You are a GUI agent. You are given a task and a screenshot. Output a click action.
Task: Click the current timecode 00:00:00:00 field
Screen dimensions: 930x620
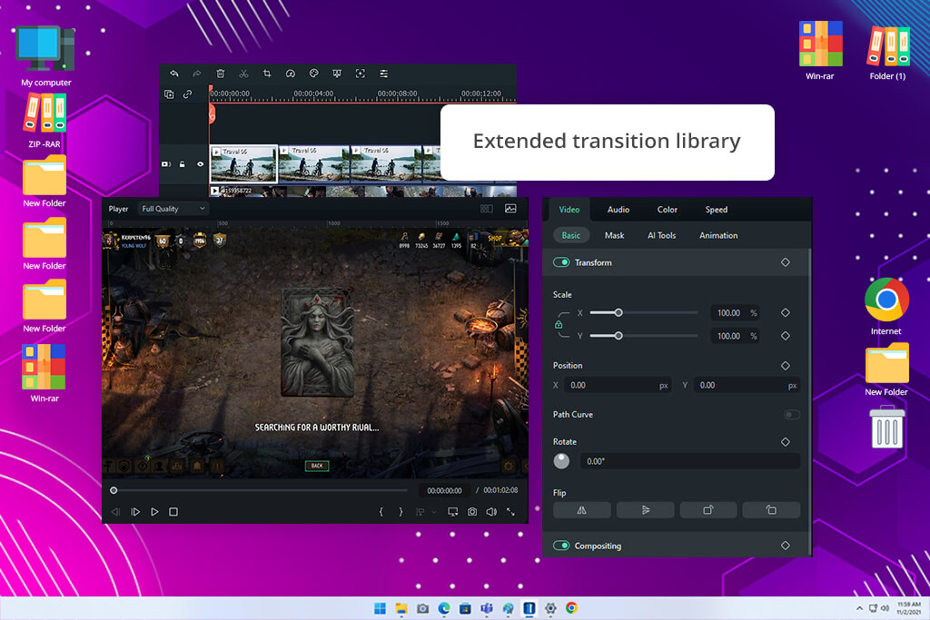click(x=444, y=490)
